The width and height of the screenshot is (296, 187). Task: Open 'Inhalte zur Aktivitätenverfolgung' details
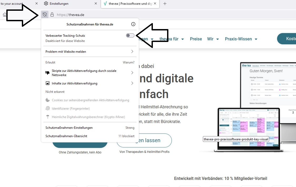pyautogui.click(x=90, y=83)
